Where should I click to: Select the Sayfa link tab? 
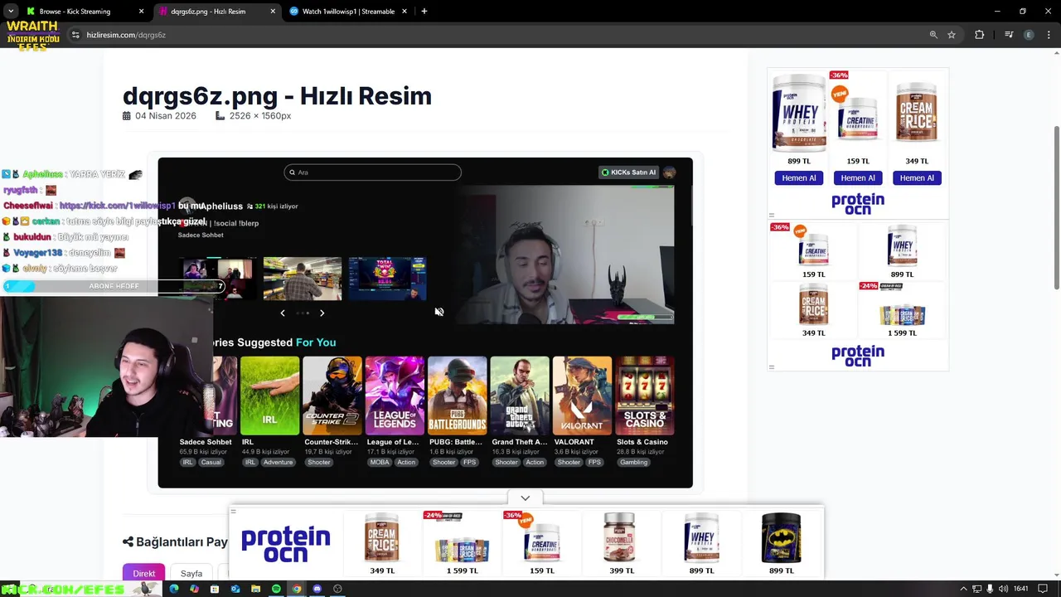(x=191, y=573)
